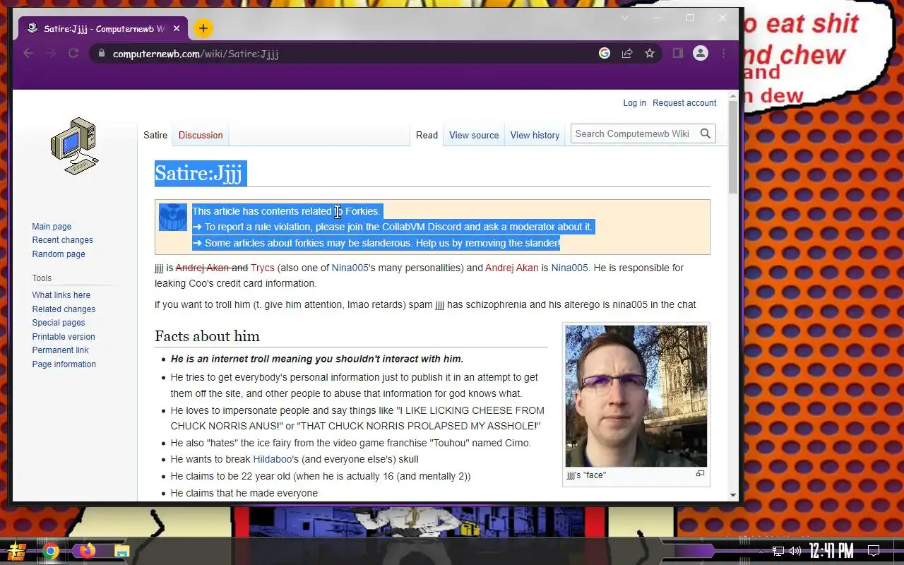This screenshot has height=565, width=904.
Task: Open Random page link
Action: point(59,254)
